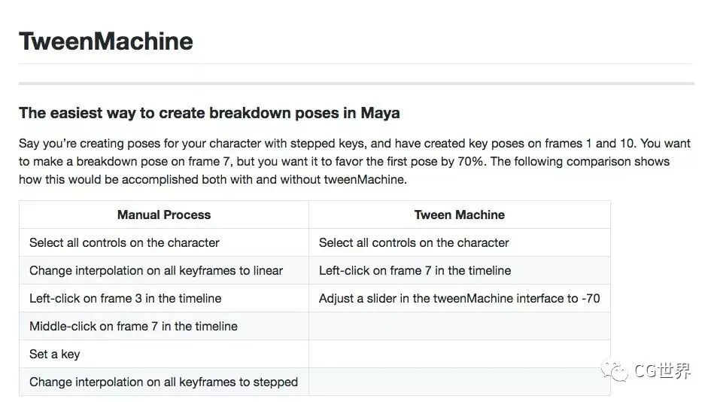The width and height of the screenshot is (714, 402).
Task: Select the Manual Process column header
Action: 164,215
